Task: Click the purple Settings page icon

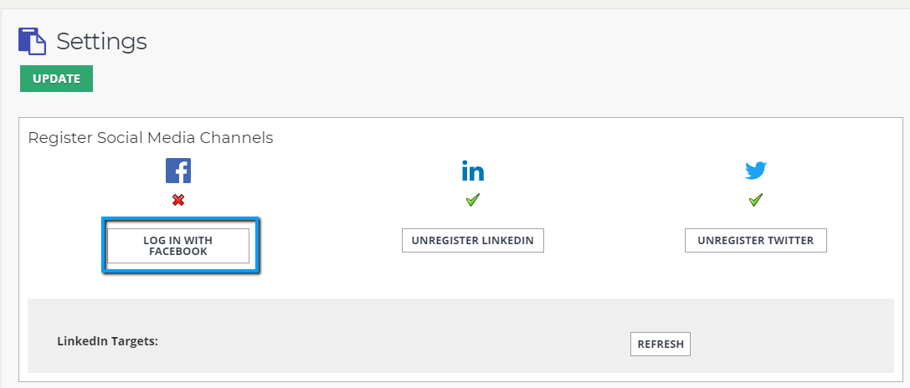Action: (33, 41)
